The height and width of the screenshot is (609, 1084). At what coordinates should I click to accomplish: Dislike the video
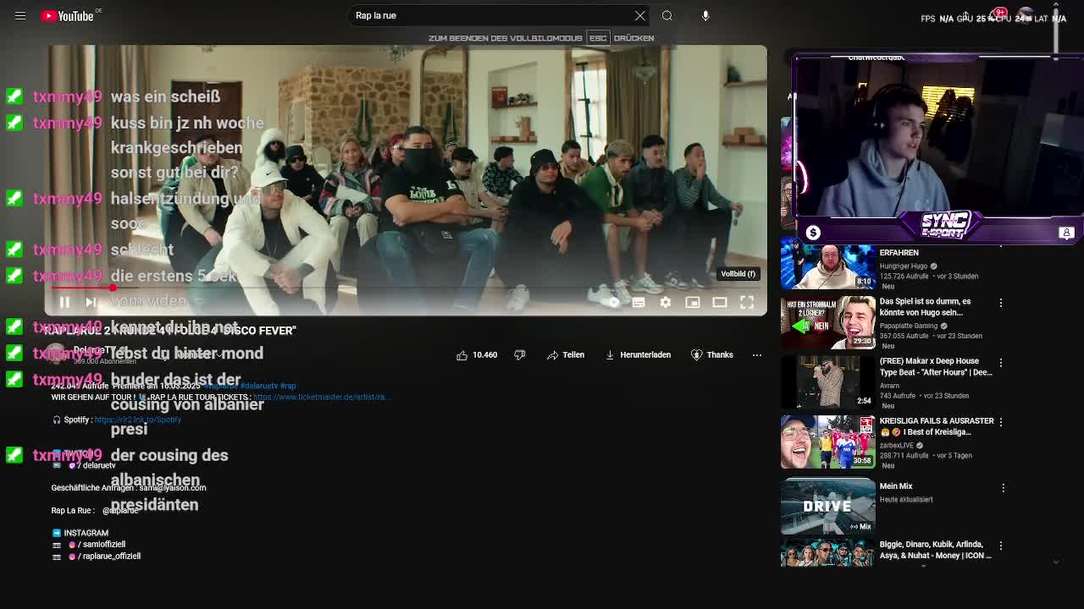(520, 355)
